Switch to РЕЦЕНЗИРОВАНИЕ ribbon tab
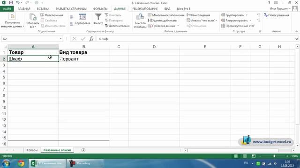 coord(145,9)
